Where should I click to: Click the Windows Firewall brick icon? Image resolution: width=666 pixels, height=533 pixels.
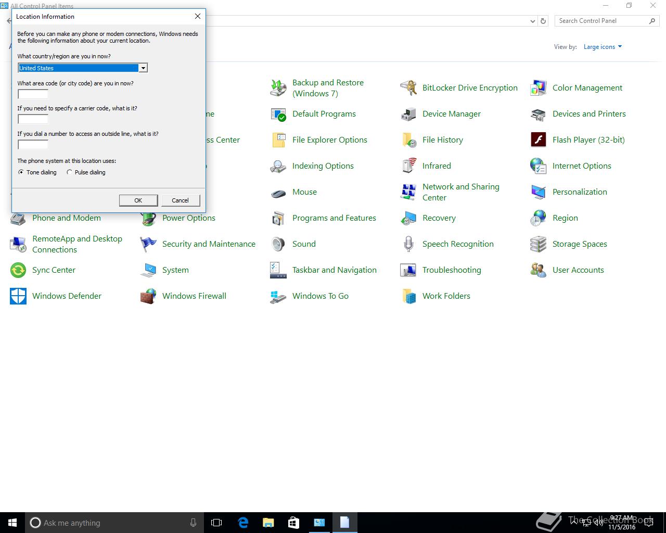(x=148, y=296)
